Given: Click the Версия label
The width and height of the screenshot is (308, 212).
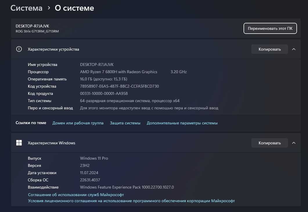Looking at the screenshot, I should click(34, 165).
